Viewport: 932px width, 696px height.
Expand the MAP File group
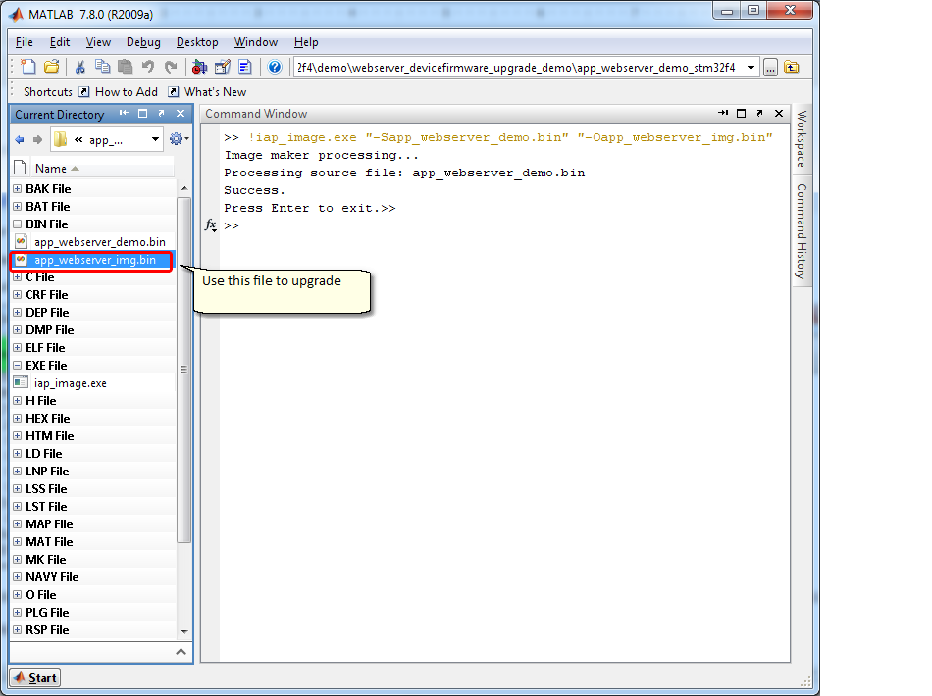point(18,523)
